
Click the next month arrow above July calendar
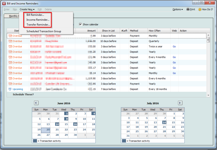pyautogui.click(x=180, y=103)
